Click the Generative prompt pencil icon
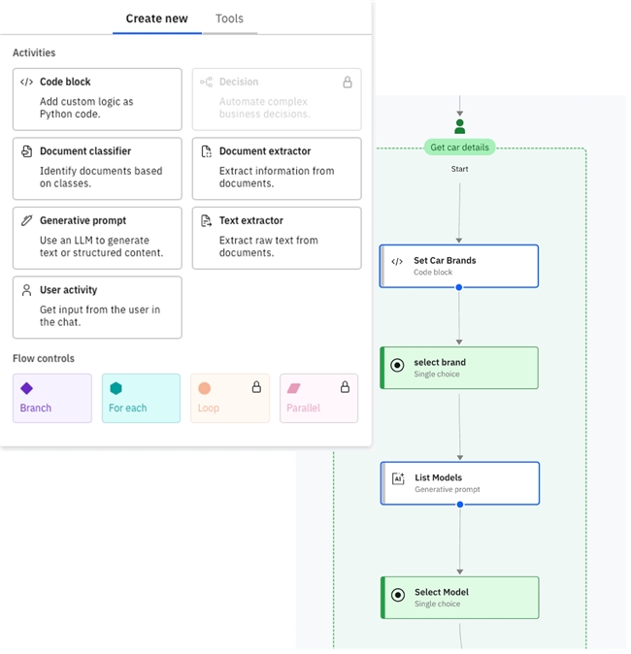Screen dimensions: 631x654 click(27, 221)
